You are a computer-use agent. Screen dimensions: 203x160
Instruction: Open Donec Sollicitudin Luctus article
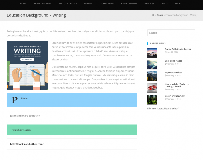(178, 49)
